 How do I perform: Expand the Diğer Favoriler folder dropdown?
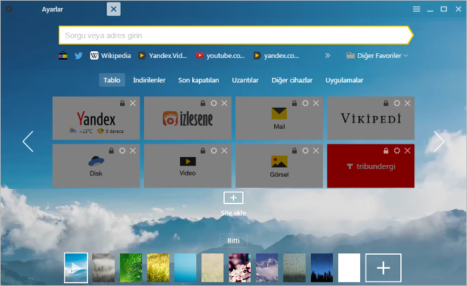click(377, 55)
